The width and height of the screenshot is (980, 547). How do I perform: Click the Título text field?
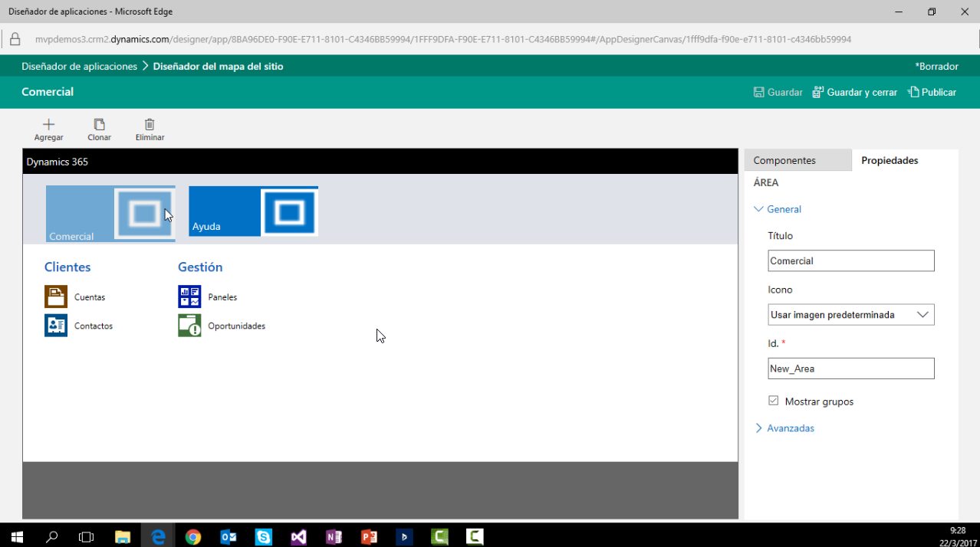850,261
